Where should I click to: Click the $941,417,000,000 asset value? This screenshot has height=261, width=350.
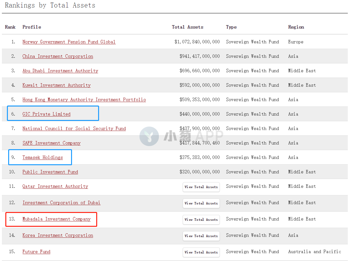tap(200, 57)
